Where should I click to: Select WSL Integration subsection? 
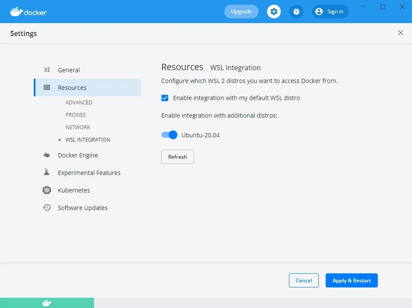[88, 139]
